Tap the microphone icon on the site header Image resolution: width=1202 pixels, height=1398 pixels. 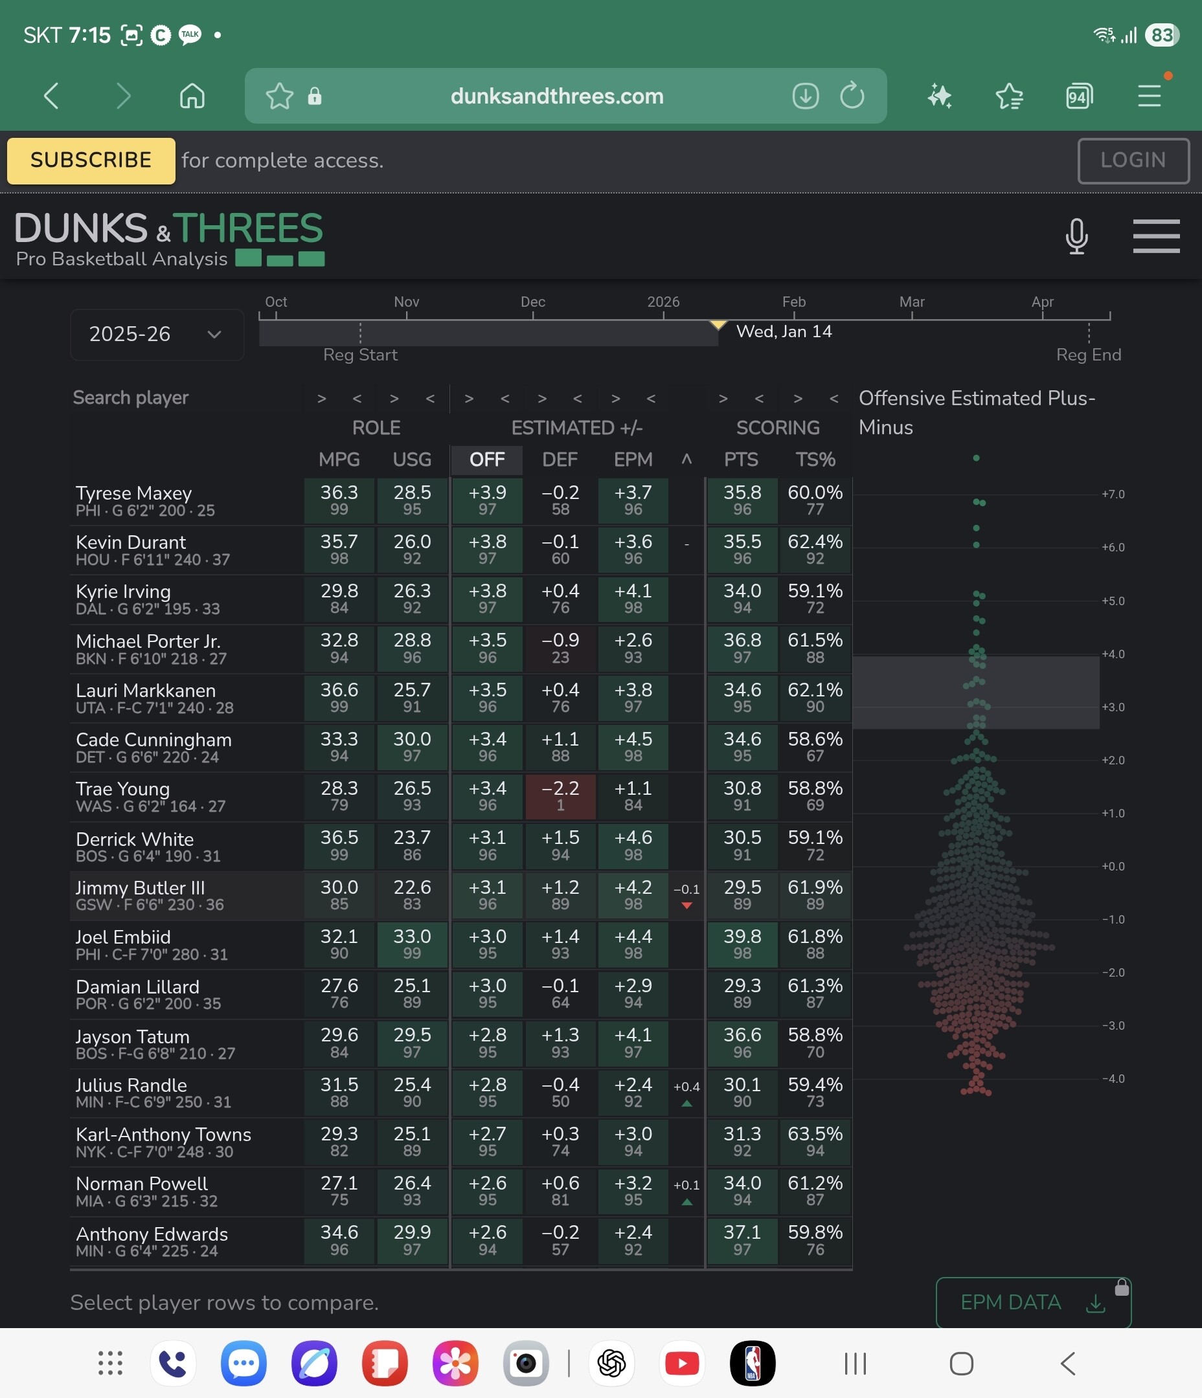point(1076,236)
